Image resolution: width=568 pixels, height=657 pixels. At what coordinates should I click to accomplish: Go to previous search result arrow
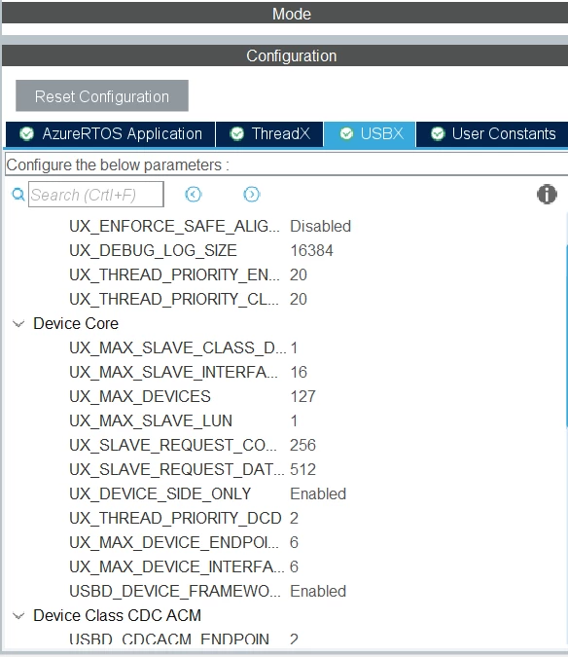(194, 195)
